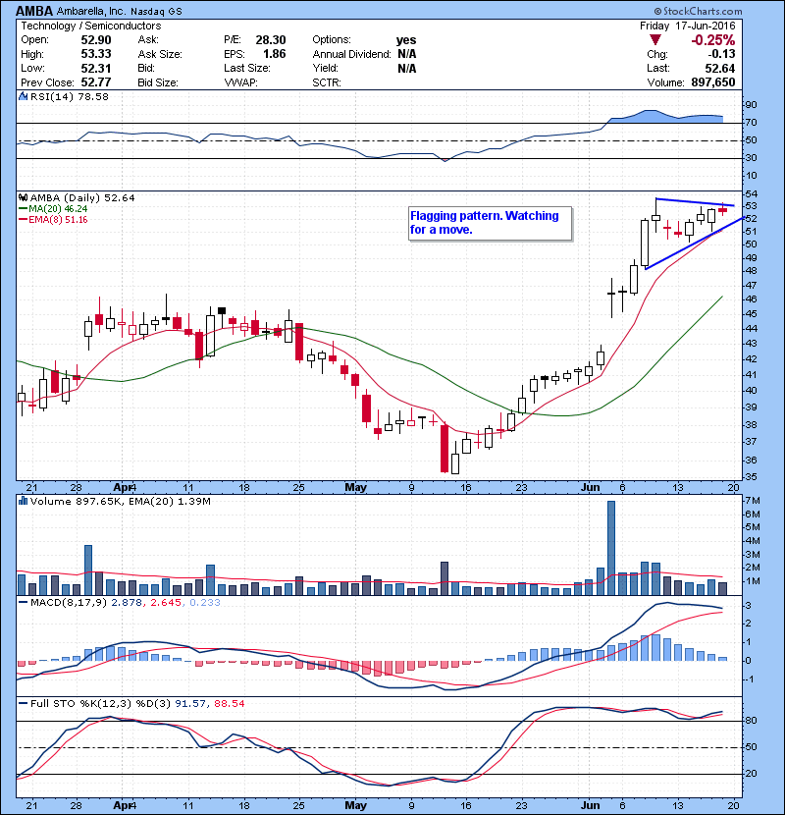The height and width of the screenshot is (815, 785).
Task: Click the Low value 52.31
Action: [96, 68]
